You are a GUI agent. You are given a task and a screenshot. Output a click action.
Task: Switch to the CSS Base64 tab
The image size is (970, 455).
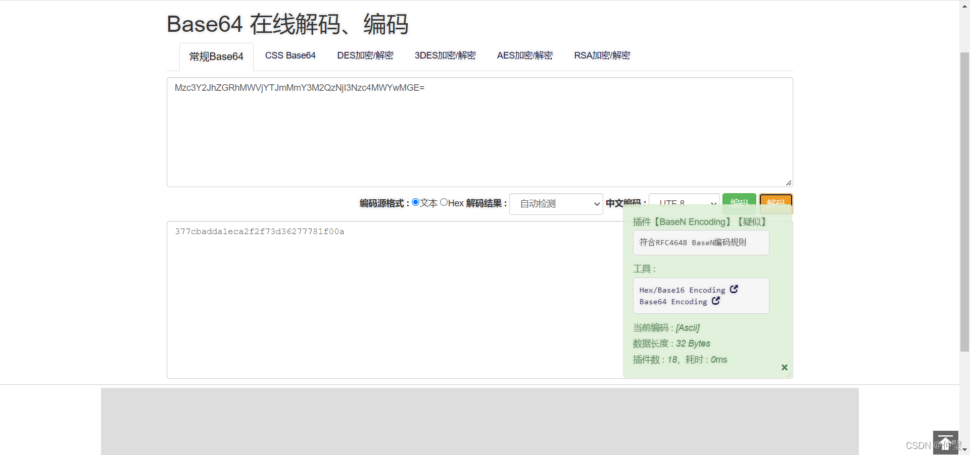(290, 55)
